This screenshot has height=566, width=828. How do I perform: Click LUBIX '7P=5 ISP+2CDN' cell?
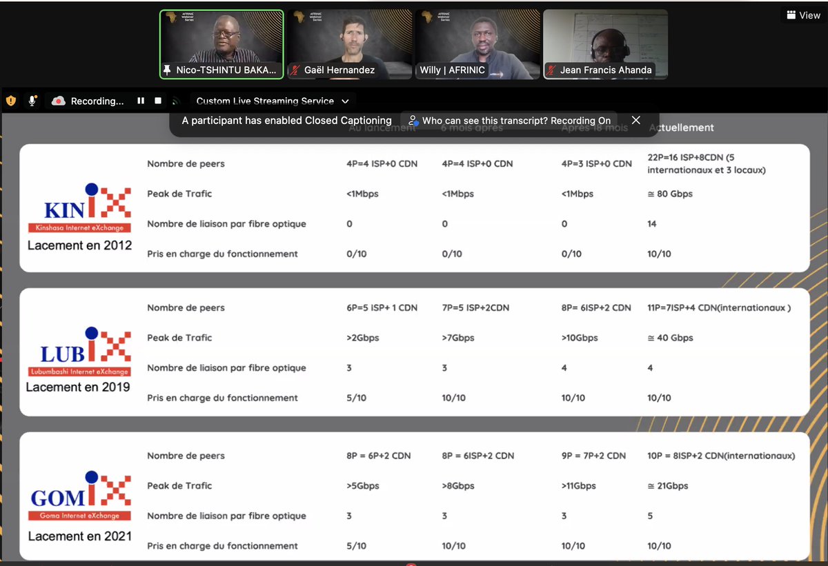click(x=475, y=307)
